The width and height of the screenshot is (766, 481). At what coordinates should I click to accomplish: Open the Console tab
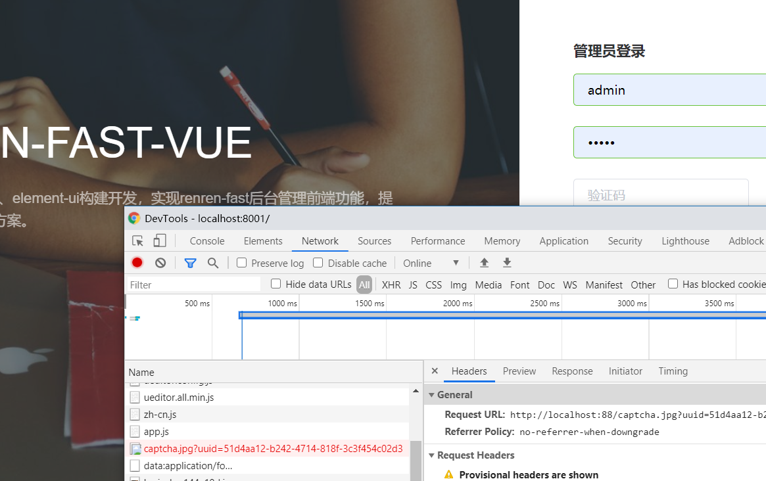click(x=207, y=241)
